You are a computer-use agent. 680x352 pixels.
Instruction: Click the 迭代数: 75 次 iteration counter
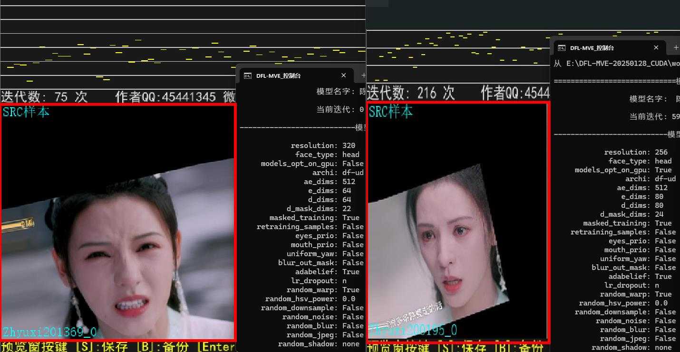pos(45,96)
